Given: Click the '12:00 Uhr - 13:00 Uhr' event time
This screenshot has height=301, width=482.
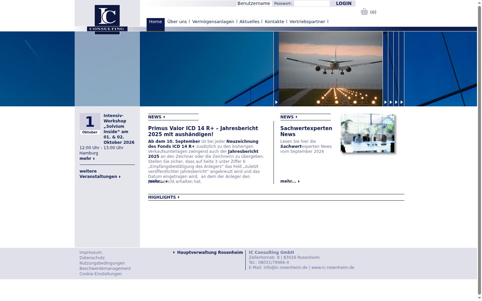Looking at the screenshot, I should click(101, 148).
